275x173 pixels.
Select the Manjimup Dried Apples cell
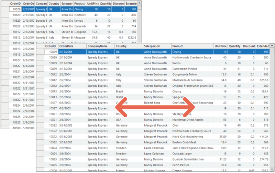[x=192, y=120]
